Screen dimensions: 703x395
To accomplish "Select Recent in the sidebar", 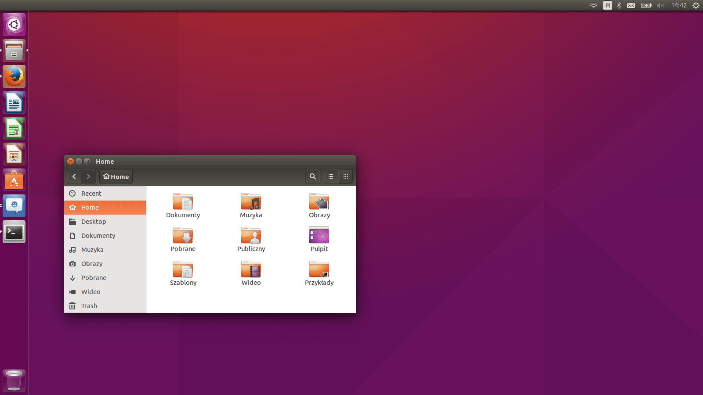I will (105, 194).
